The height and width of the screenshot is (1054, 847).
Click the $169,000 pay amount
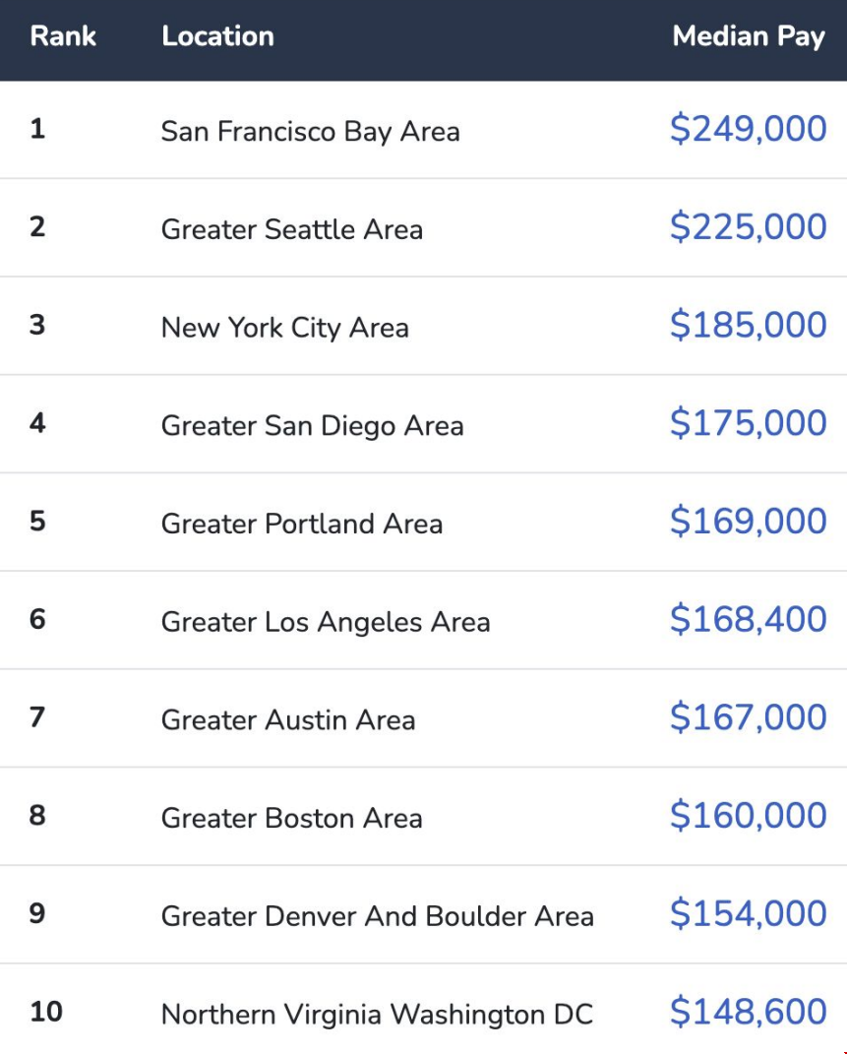tap(748, 522)
